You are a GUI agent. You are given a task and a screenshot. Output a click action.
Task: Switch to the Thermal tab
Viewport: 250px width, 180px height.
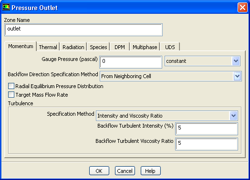pyautogui.click(x=48, y=47)
